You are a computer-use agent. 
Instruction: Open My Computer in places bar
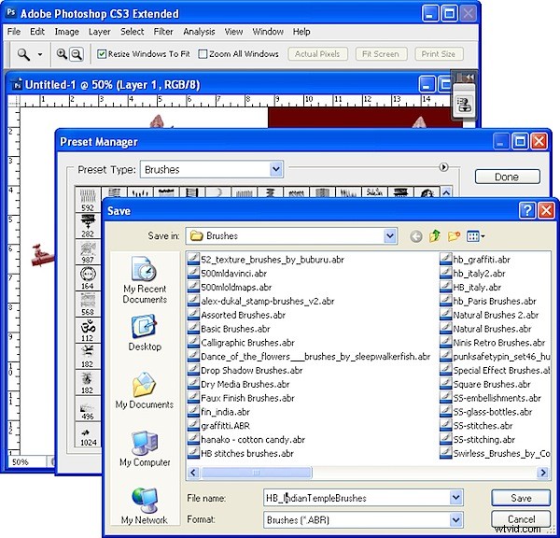point(145,448)
